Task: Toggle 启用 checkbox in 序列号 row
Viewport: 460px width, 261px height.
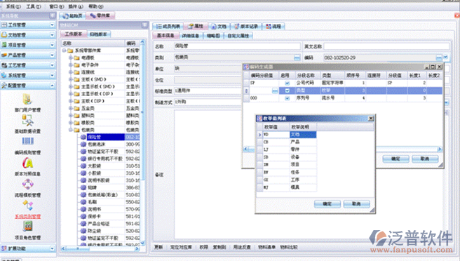Action: [287, 98]
